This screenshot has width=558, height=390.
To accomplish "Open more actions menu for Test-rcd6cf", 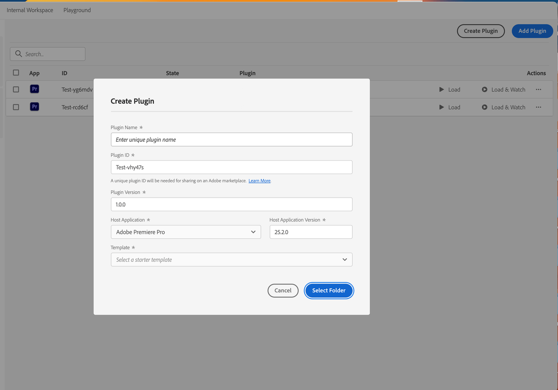I will click(x=538, y=107).
